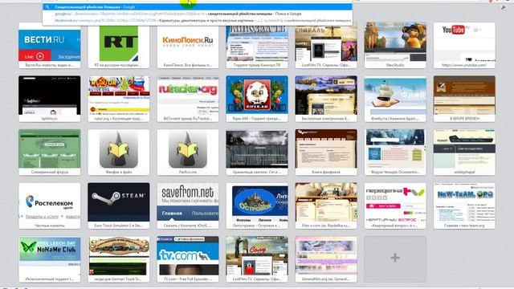
Task: Open the Книга фанфиков tile
Action: [x=326, y=152]
